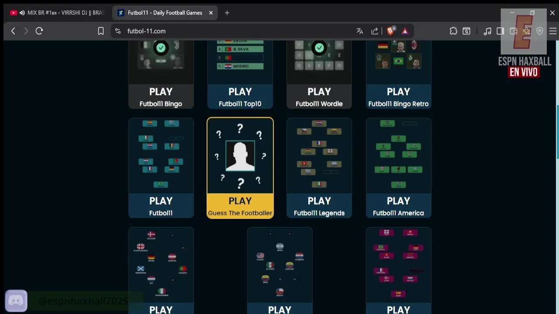Screen dimensions: 559x314
Task: Open the music note media control icon
Action: coord(487,31)
